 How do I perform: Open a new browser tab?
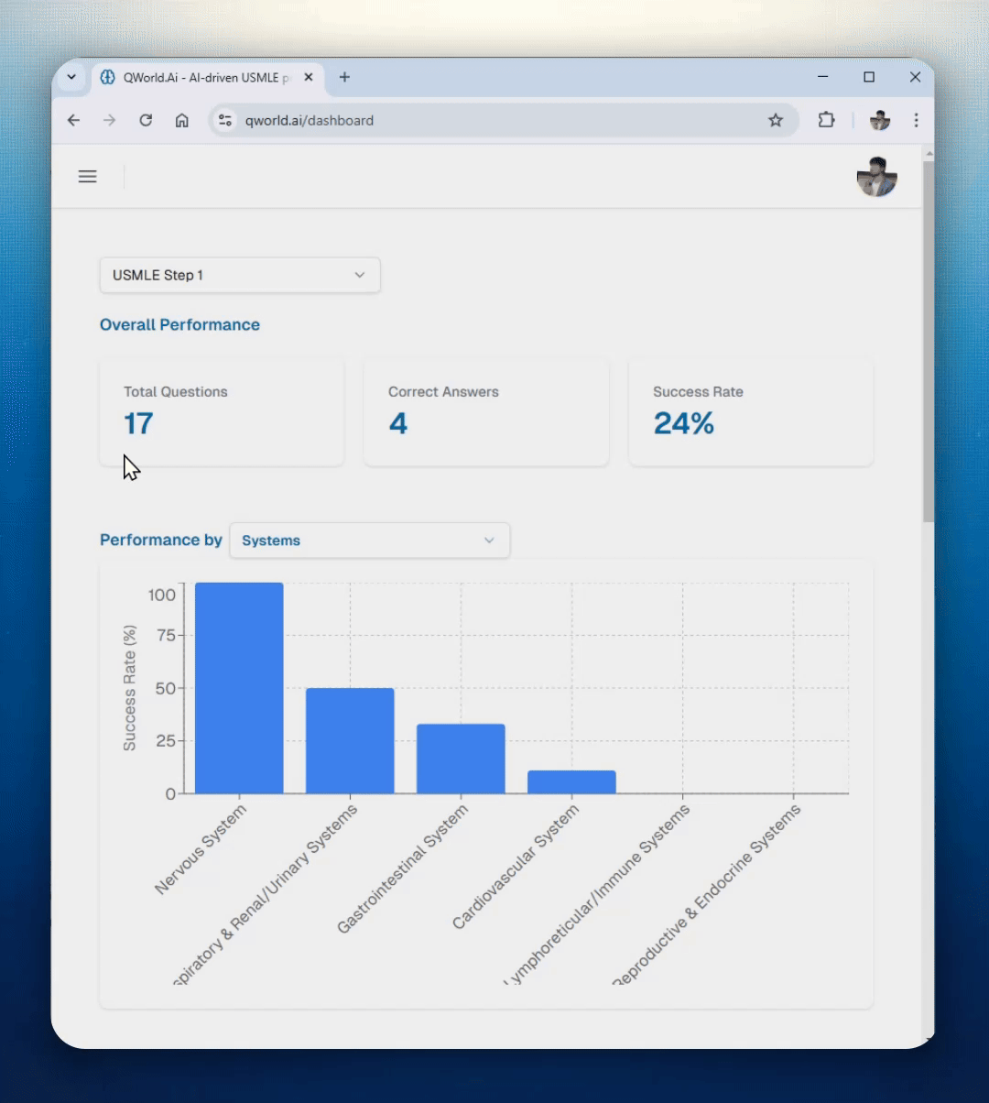pos(344,78)
